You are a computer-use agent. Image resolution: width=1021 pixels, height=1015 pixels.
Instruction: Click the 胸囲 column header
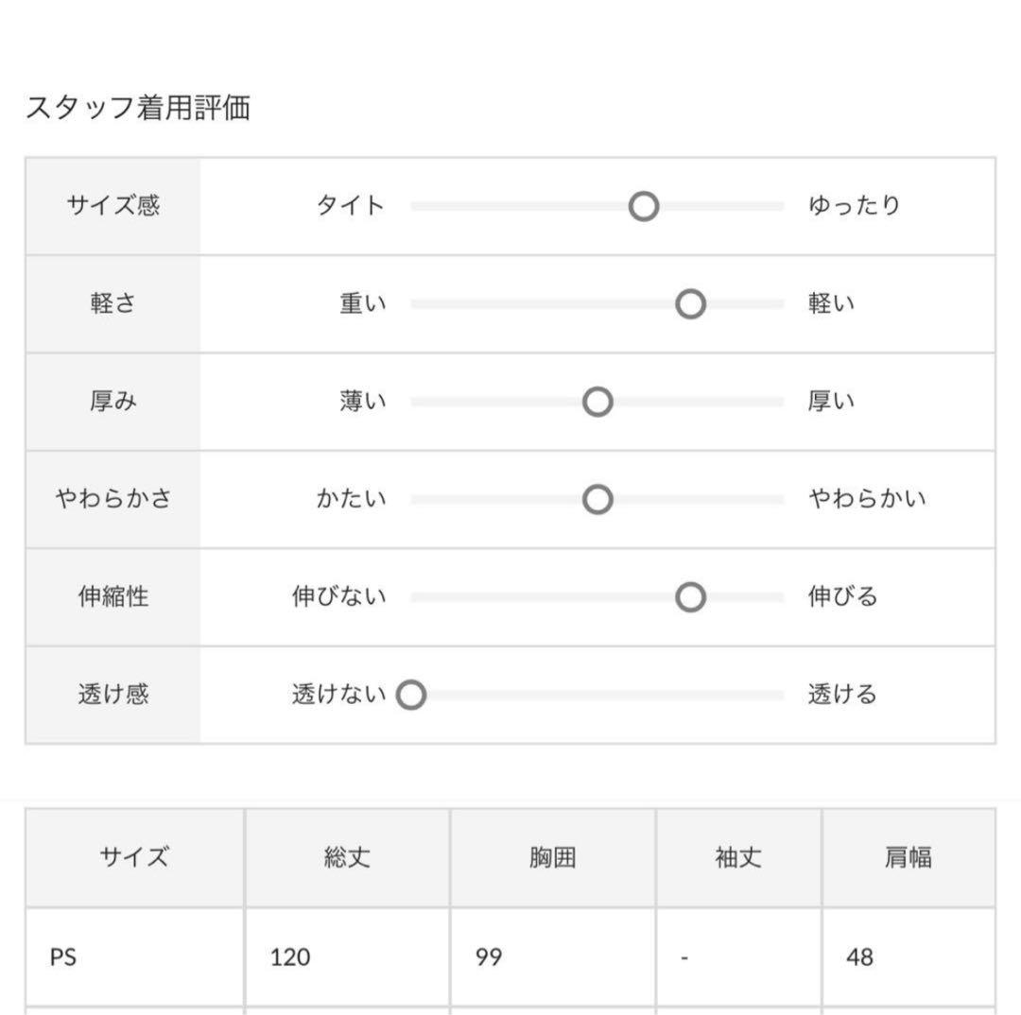click(x=553, y=857)
